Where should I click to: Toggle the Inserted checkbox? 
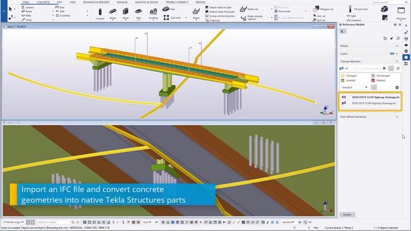(342, 80)
